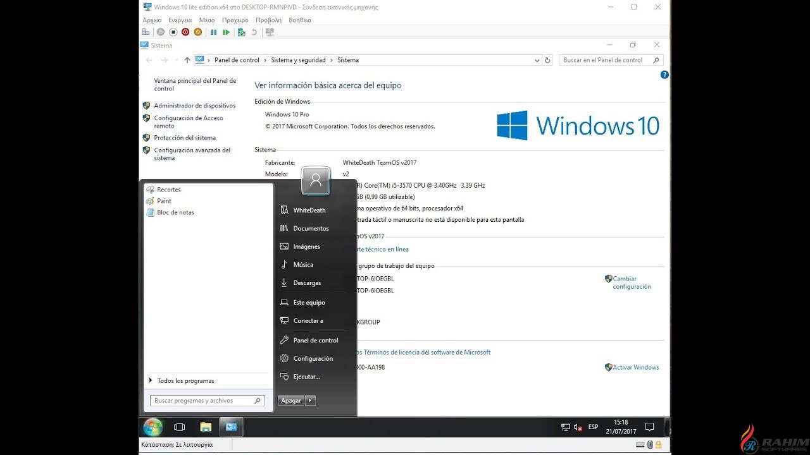Click the 'Activar Windows' link
Viewport: 810px width, 455px height.
pos(635,367)
